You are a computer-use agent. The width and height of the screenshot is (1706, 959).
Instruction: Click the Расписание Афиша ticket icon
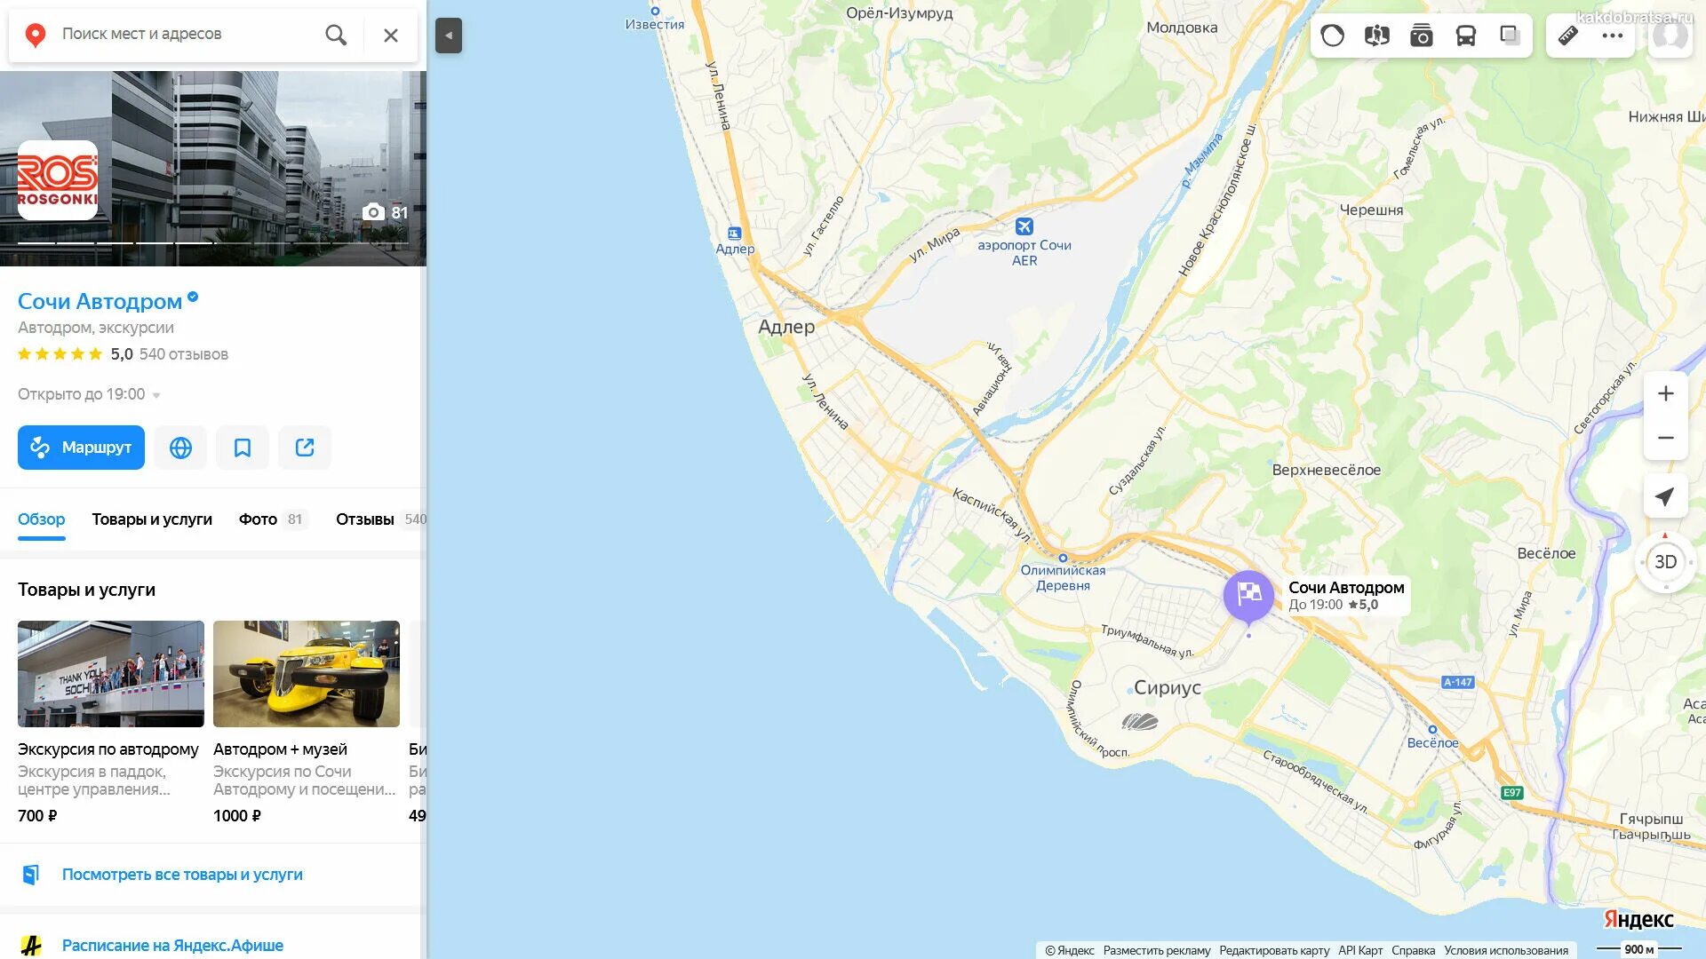click(x=31, y=946)
